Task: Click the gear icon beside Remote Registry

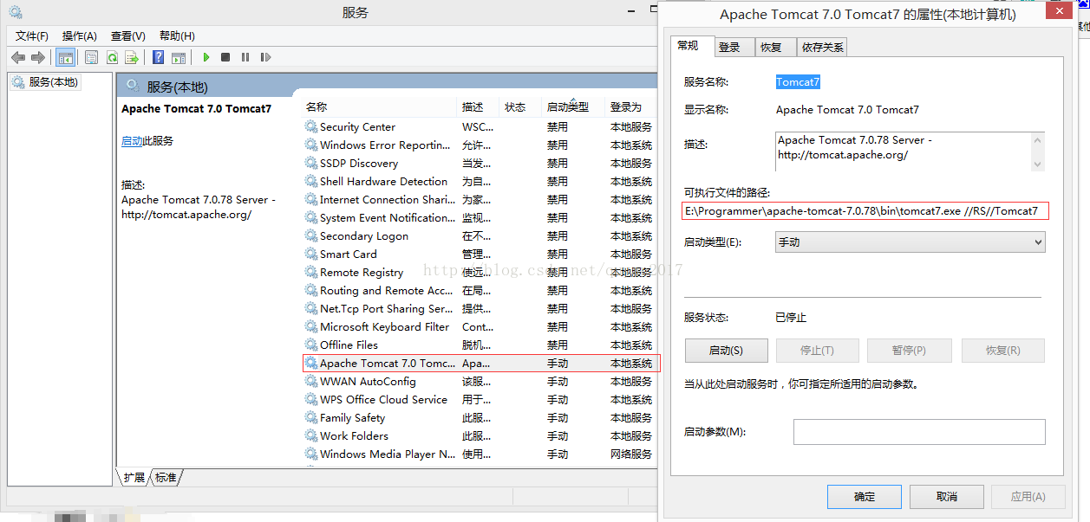Action: 311,272
